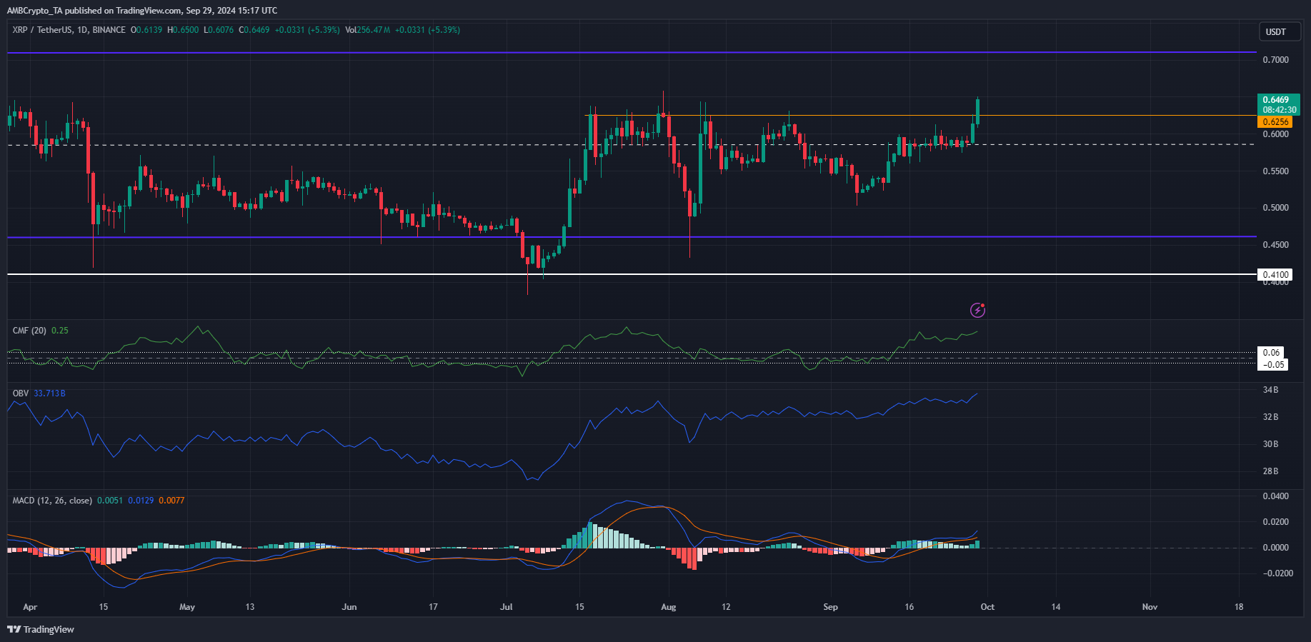
Task: Select the CMF (20) indicator label
Action: tap(29, 331)
